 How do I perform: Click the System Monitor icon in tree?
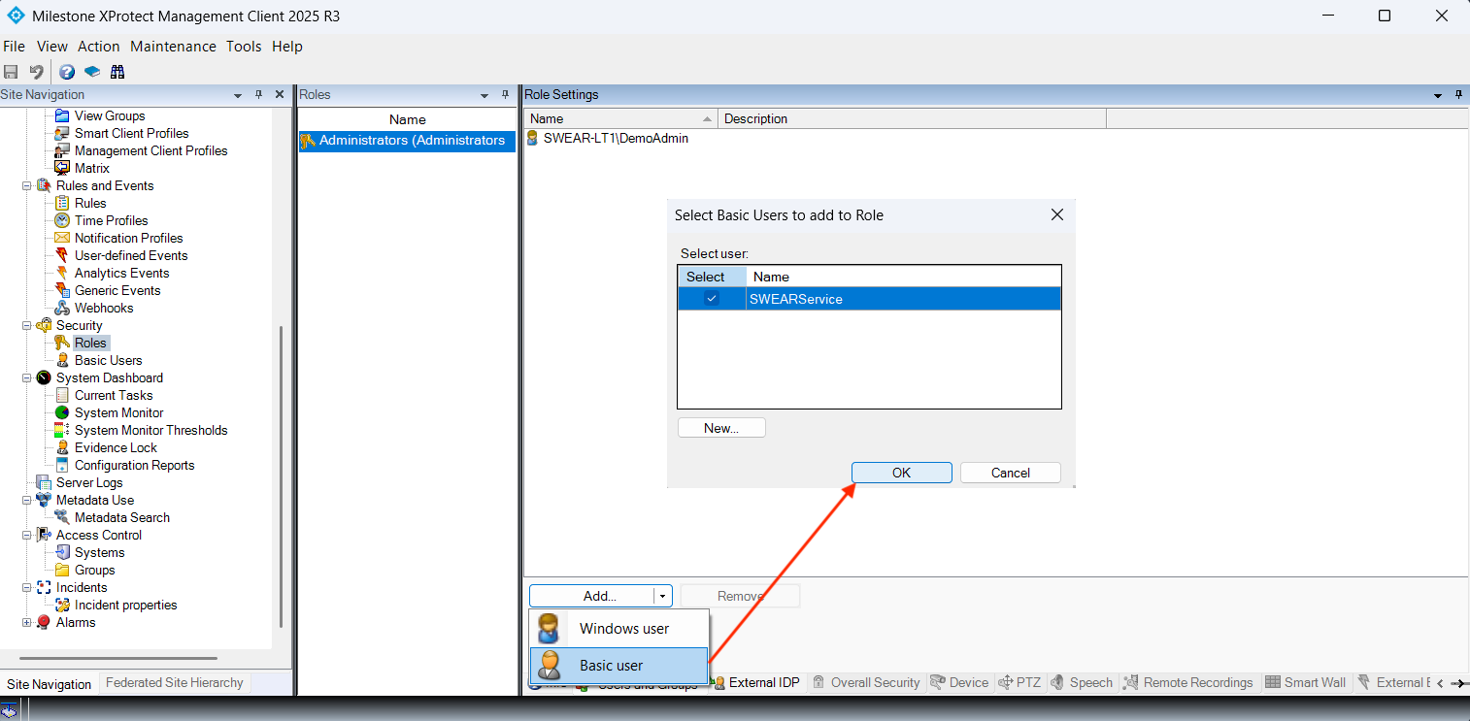pos(62,412)
